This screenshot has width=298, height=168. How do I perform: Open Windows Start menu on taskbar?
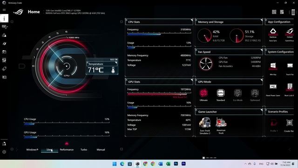pyautogui.click(x=115, y=164)
